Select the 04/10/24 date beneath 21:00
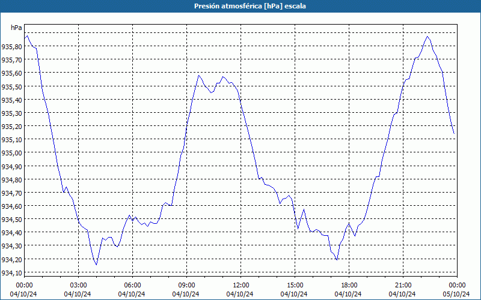The height and width of the screenshot is (300, 481). 402,294
